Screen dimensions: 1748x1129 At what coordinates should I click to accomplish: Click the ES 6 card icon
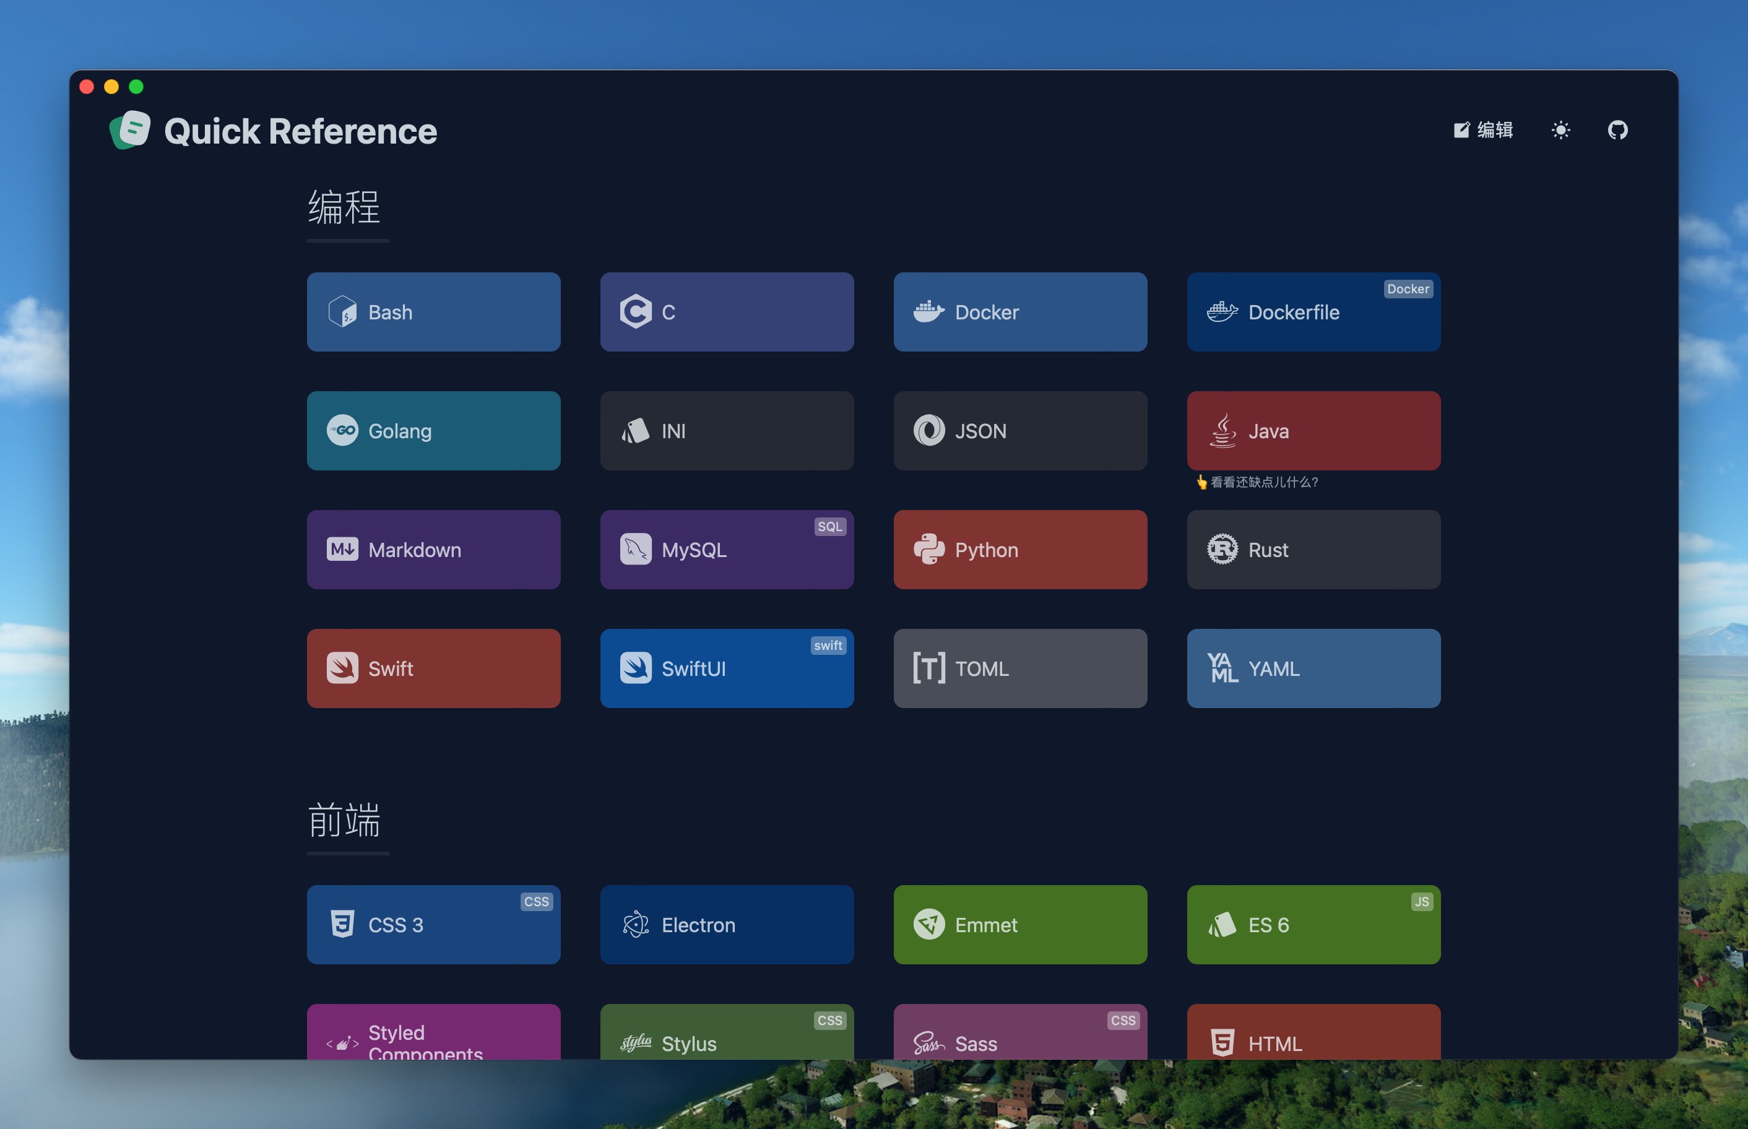[x=1222, y=925]
